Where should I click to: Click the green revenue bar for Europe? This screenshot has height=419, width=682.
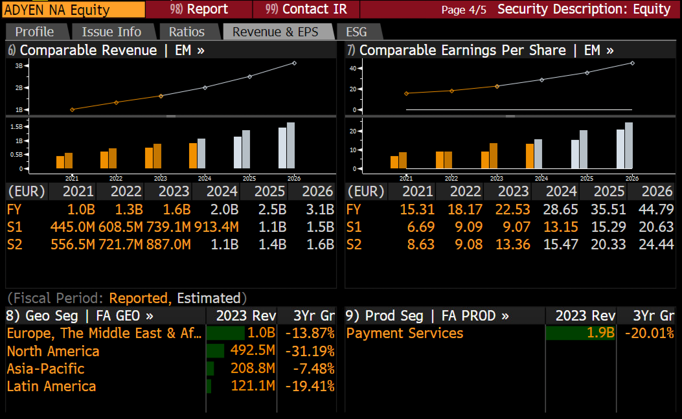[226, 333]
